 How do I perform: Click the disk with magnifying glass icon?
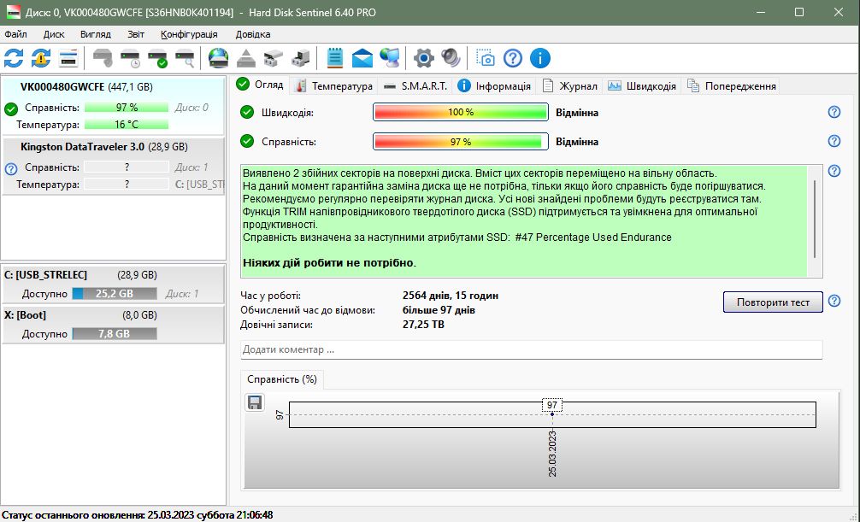(x=185, y=58)
